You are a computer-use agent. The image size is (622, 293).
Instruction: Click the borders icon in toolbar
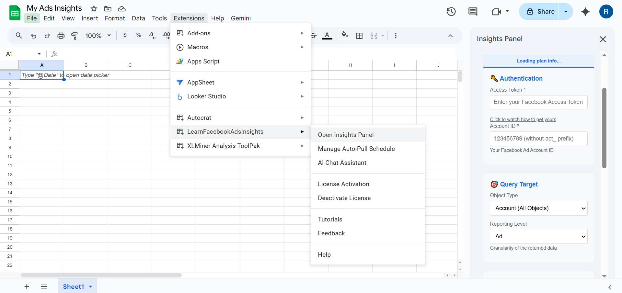click(x=359, y=36)
